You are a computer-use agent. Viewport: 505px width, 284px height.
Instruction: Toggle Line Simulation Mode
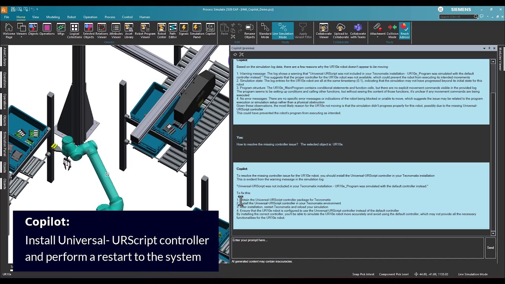[283, 31]
